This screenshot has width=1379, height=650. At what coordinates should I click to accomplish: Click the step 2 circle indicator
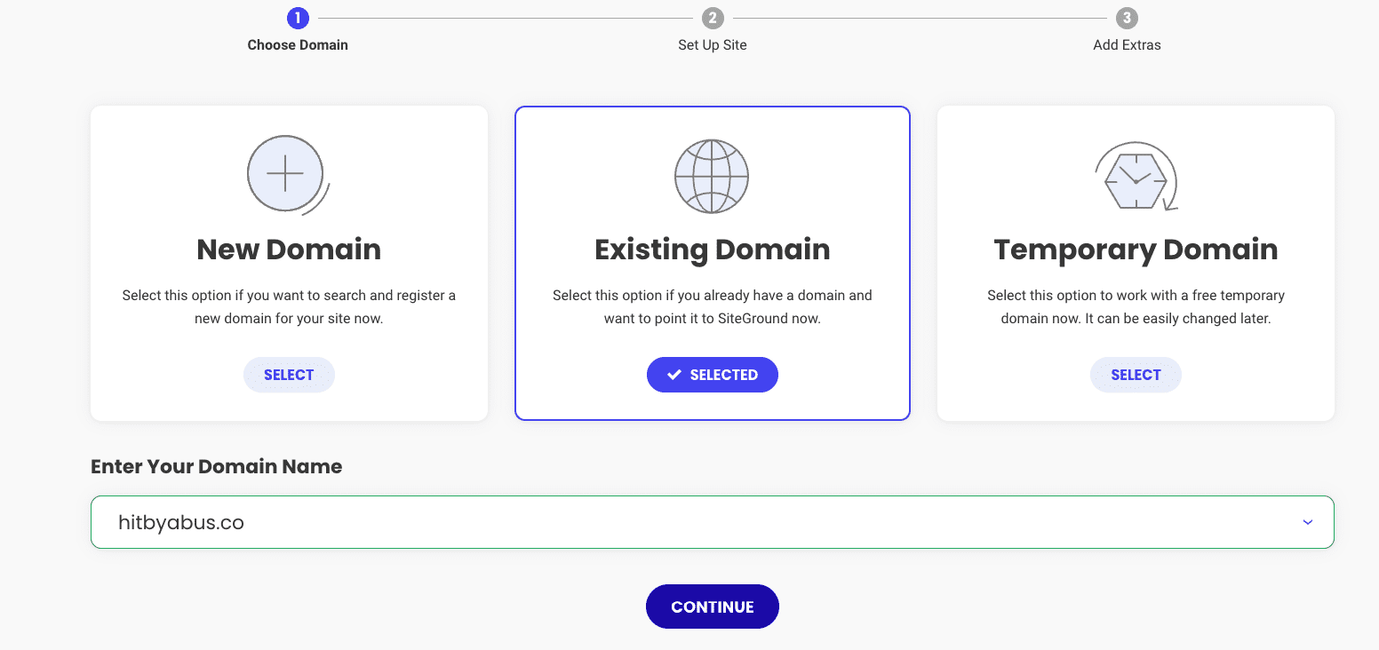coord(712,18)
